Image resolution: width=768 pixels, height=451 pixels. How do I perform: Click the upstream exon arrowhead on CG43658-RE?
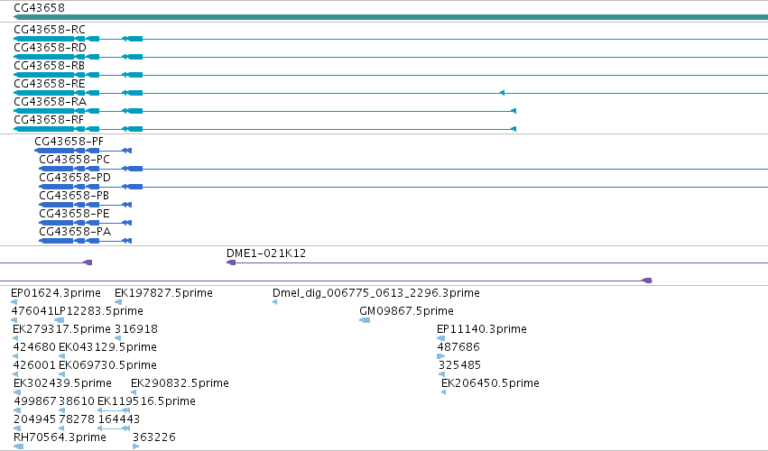point(502,93)
